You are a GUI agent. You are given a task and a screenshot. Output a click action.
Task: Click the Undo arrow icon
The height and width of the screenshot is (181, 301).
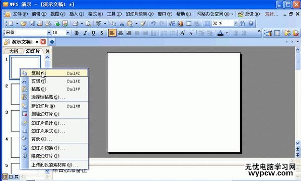click(x=153, y=24)
